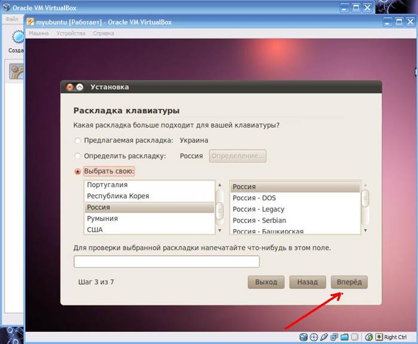Maximize the VirtualBox manager window
Image resolution: width=418 pixels, height=344 pixels.
356,8
